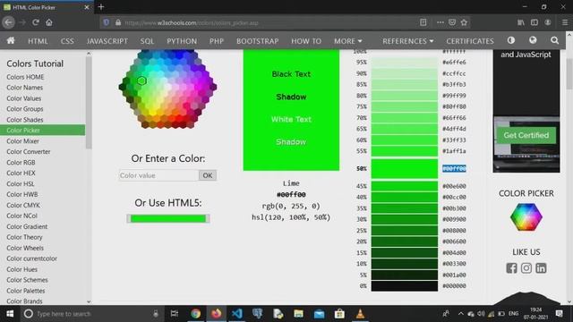Viewport: 573px width, 322px height.
Task: Pick the 75% lightness swatch #80ff80
Action: coord(404,106)
